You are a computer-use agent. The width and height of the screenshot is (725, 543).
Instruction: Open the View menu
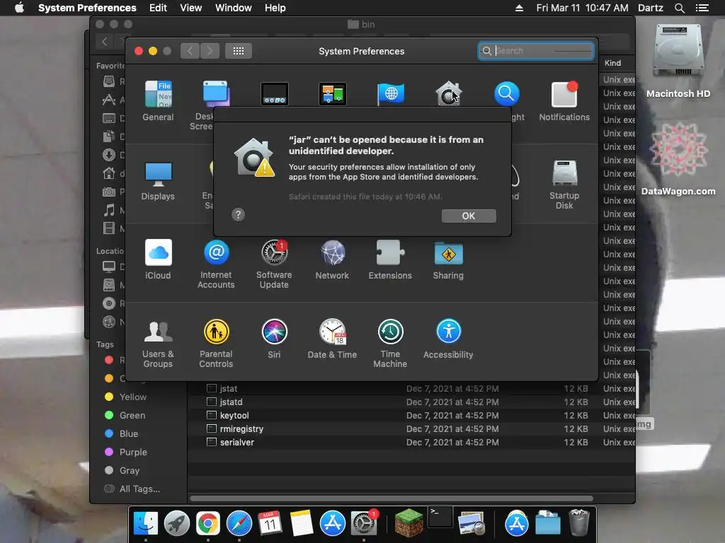pyautogui.click(x=191, y=8)
